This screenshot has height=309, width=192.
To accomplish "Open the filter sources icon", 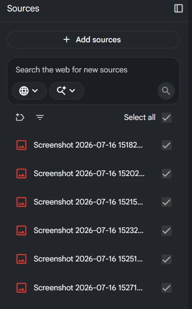I will (x=40, y=118).
